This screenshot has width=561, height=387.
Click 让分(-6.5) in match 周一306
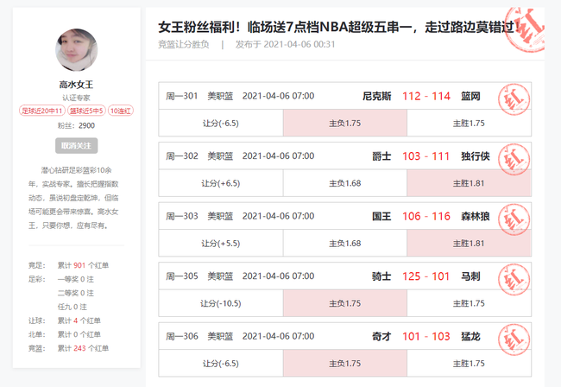coord(221,364)
